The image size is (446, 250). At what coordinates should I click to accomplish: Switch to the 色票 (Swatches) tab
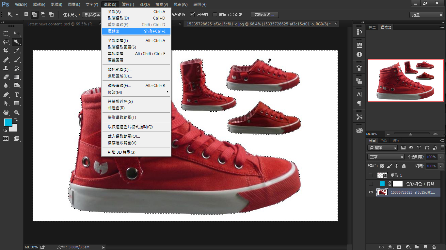[372, 27]
